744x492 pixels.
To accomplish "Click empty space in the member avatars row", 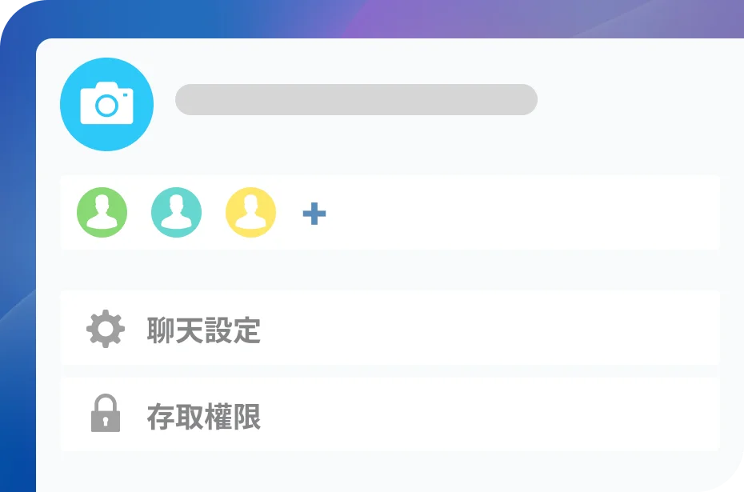I will point(522,213).
